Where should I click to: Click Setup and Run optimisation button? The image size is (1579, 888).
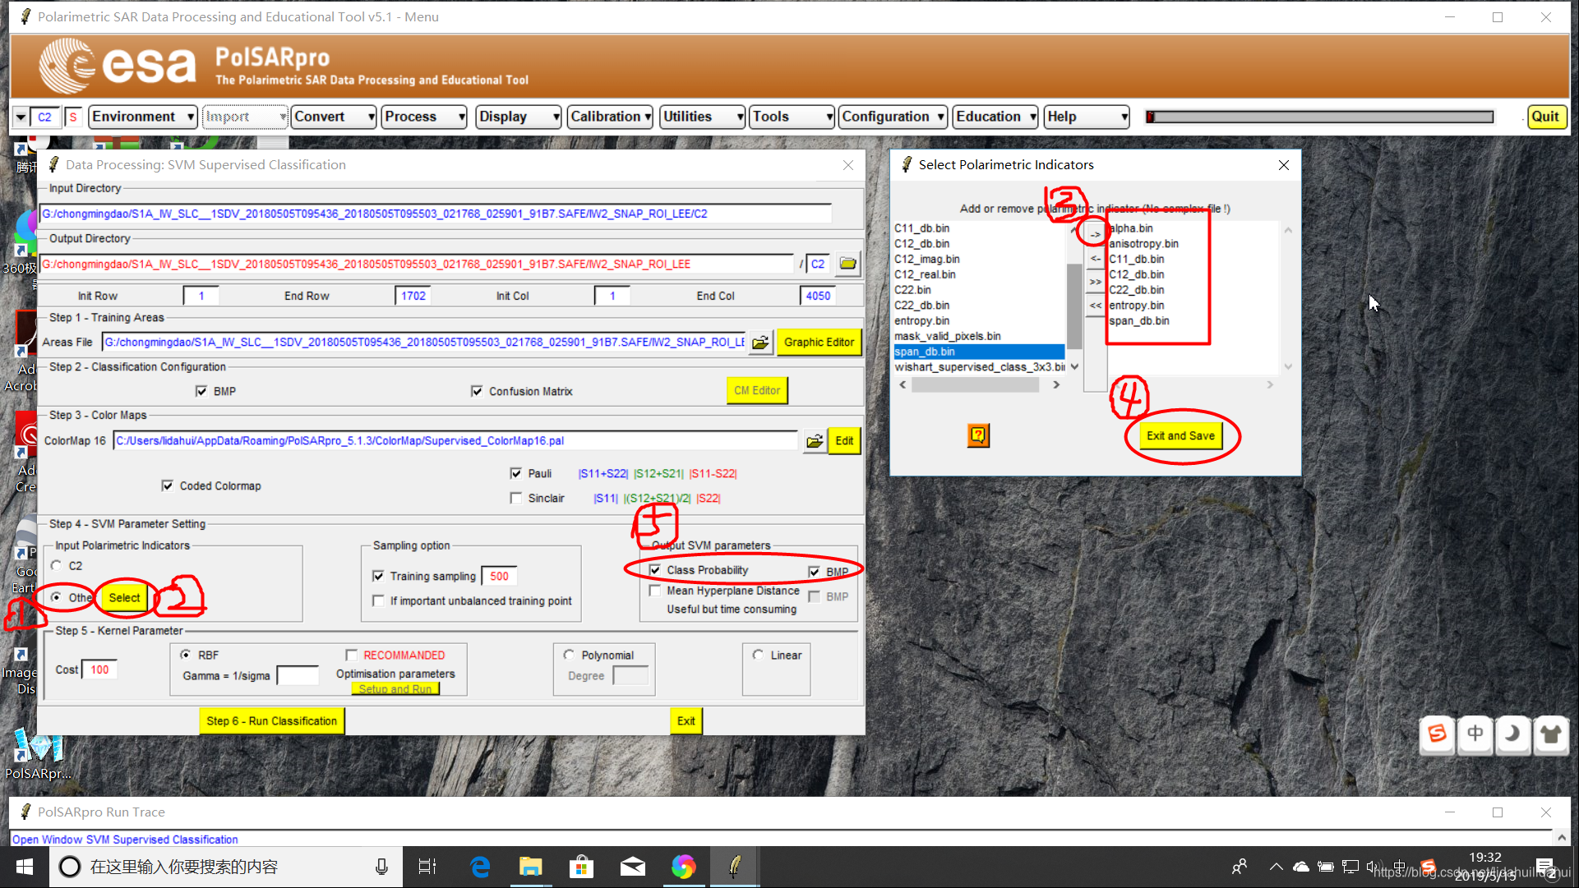click(x=395, y=689)
